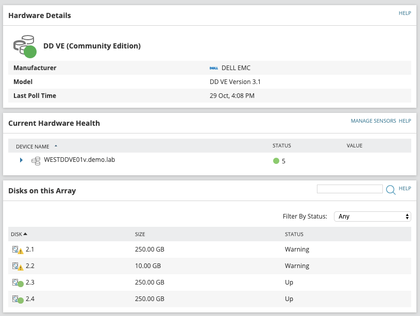420x316 pixels.
Task: Click the green status indicator for WESTDDVE01v
Action: [276, 161]
